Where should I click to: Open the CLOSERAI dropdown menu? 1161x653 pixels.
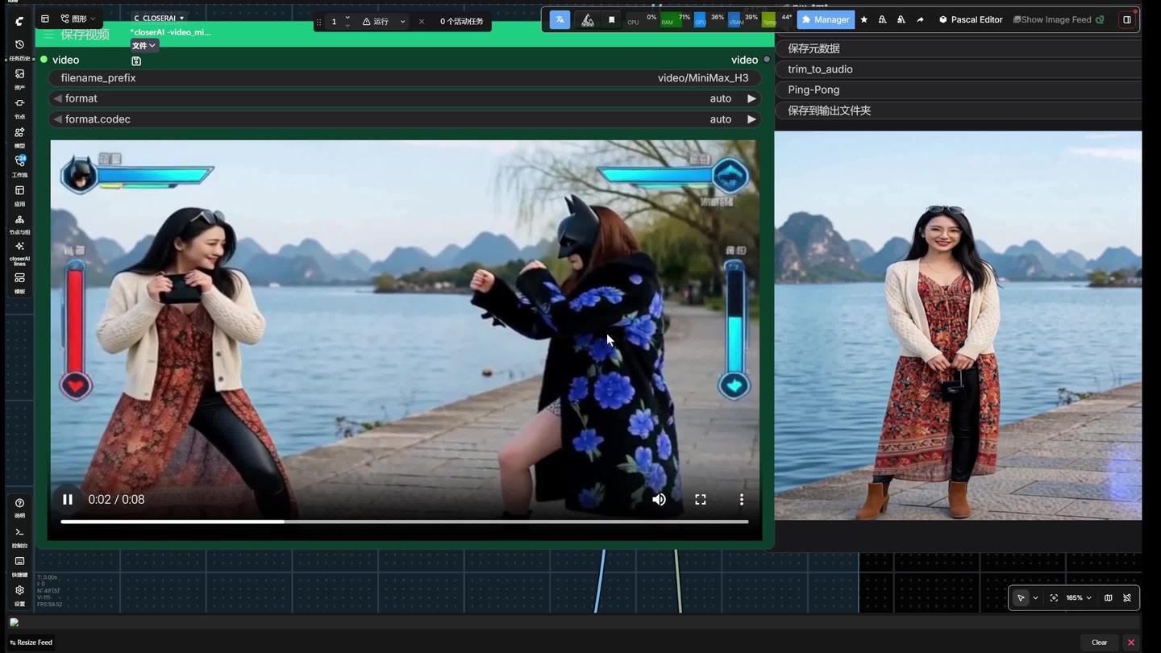[159, 18]
